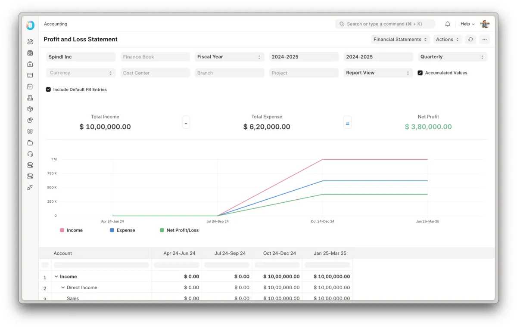The image size is (517, 328).
Task: Collapse the Direct Income row
Action: (x=63, y=288)
